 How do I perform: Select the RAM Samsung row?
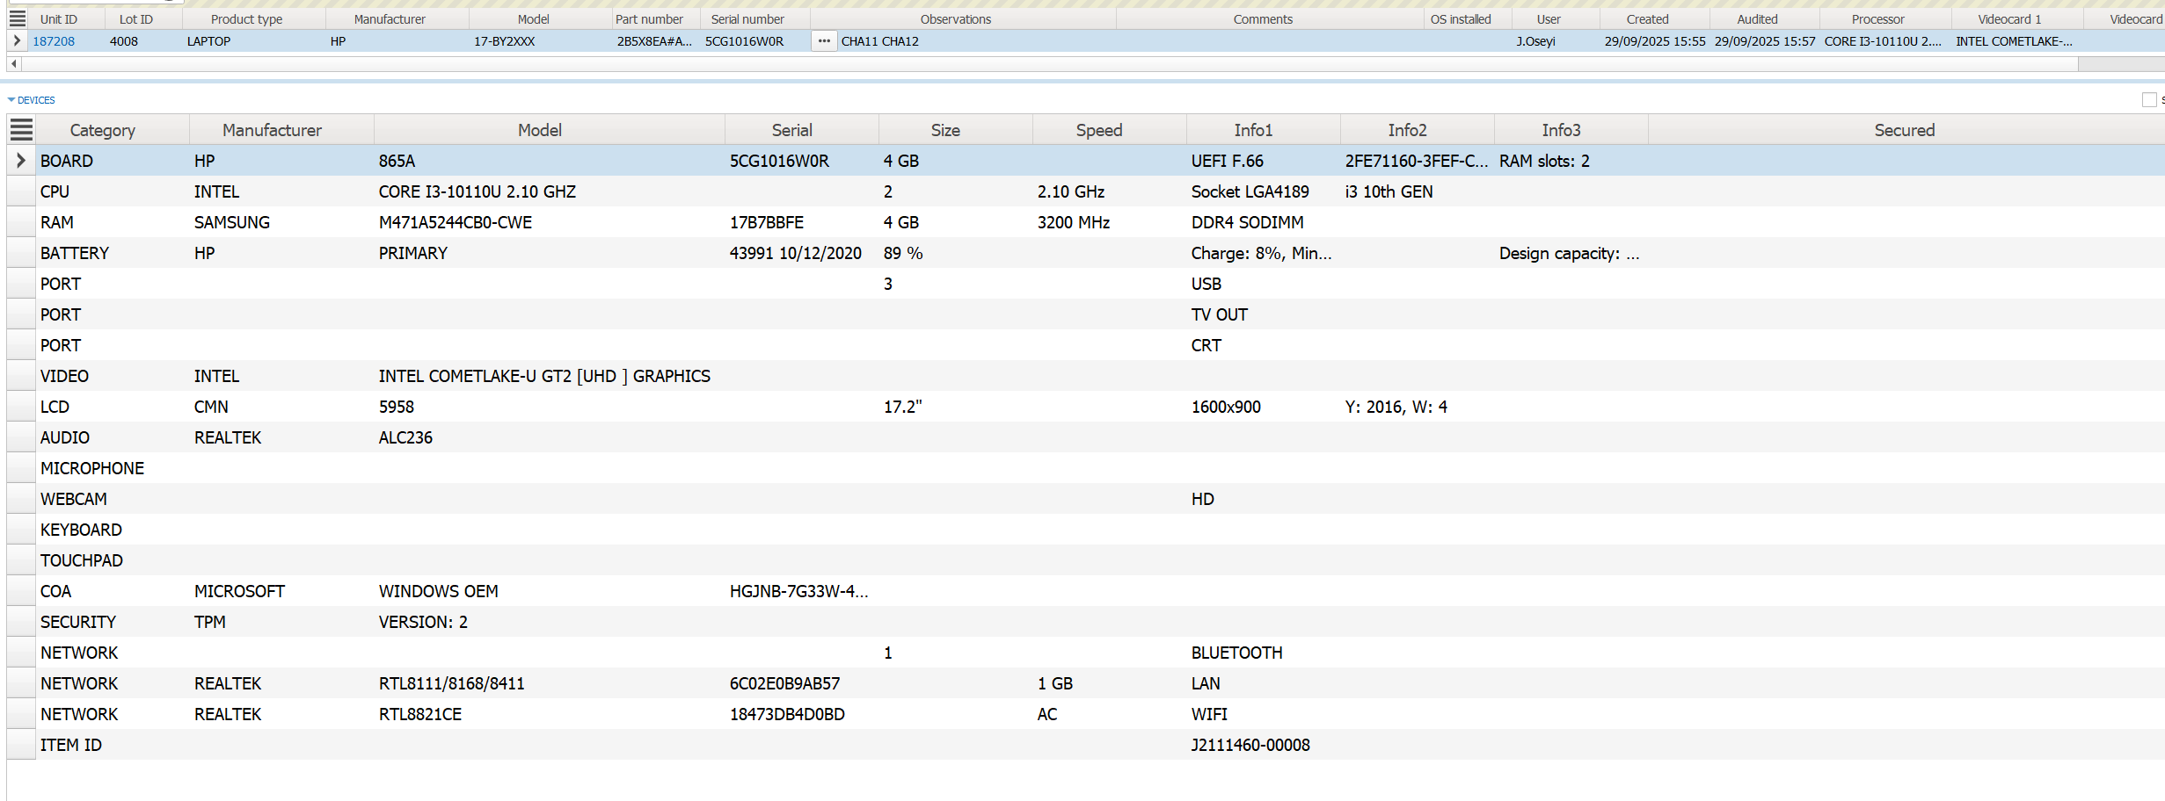(455, 222)
